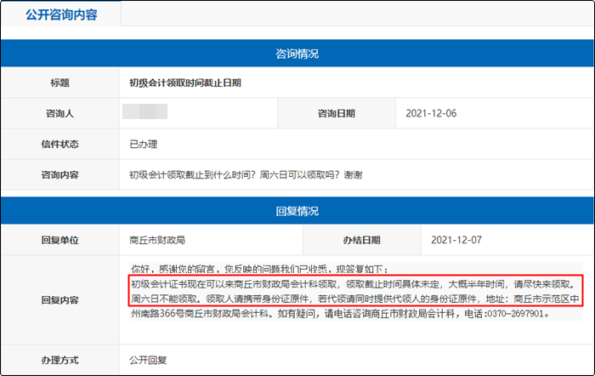
Task: Click the phone number 0370-2697901
Action: point(515,314)
